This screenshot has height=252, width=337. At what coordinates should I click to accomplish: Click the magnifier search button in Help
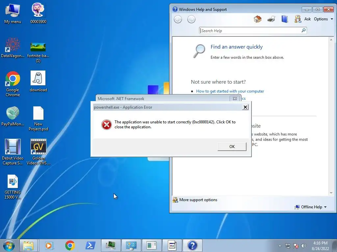point(303,31)
